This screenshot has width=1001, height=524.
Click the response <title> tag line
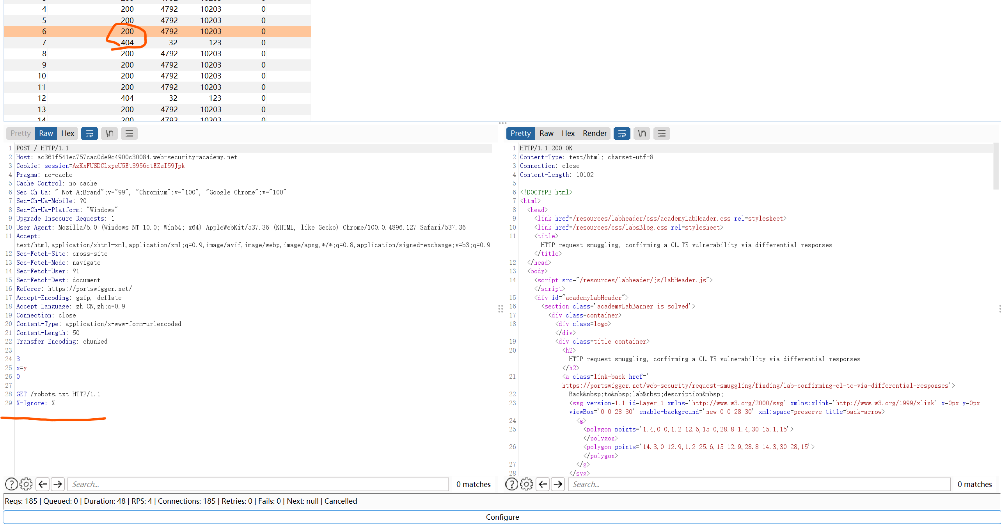pyautogui.click(x=546, y=236)
